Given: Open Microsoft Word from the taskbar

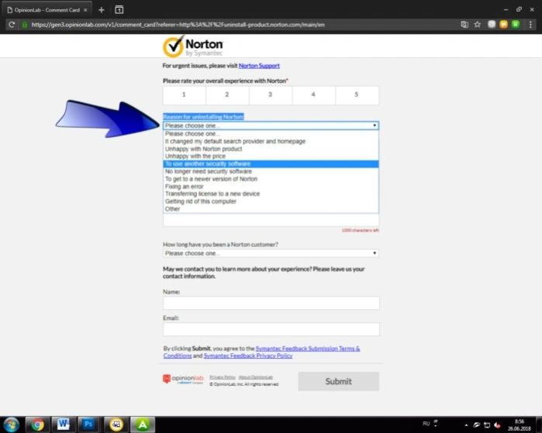Looking at the screenshot, I should (x=64, y=424).
